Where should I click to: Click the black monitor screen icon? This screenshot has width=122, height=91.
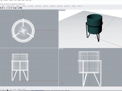16,8
